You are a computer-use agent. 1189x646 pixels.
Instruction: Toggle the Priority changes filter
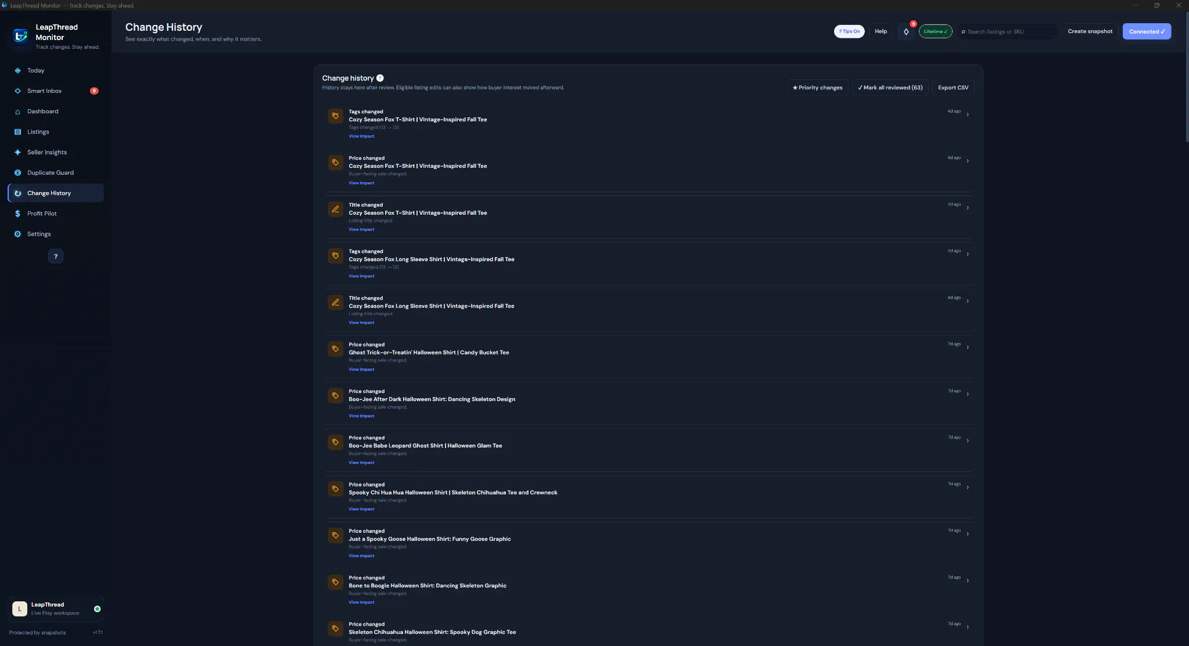(817, 88)
